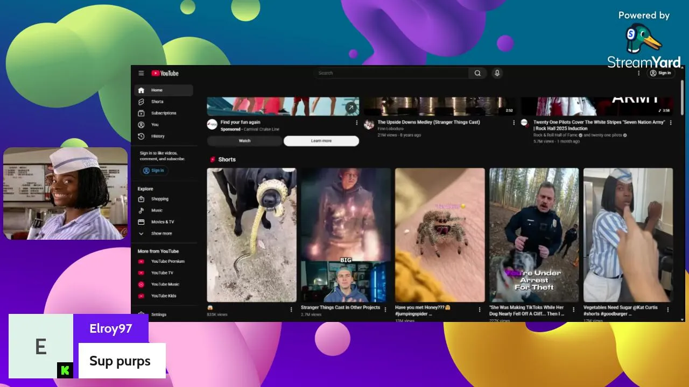Open Subscriptions in the sidebar
689x387 pixels.
(x=164, y=113)
